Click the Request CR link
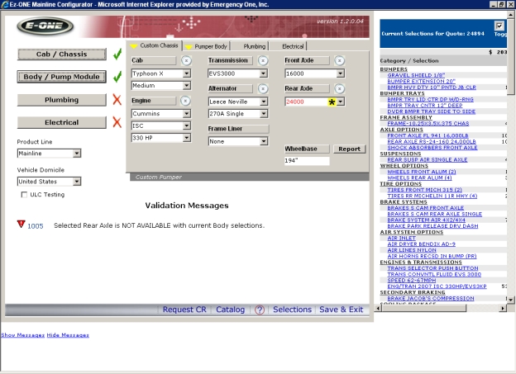Image resolution: width=516 pixels, height=374 pixels. (184, 310)
